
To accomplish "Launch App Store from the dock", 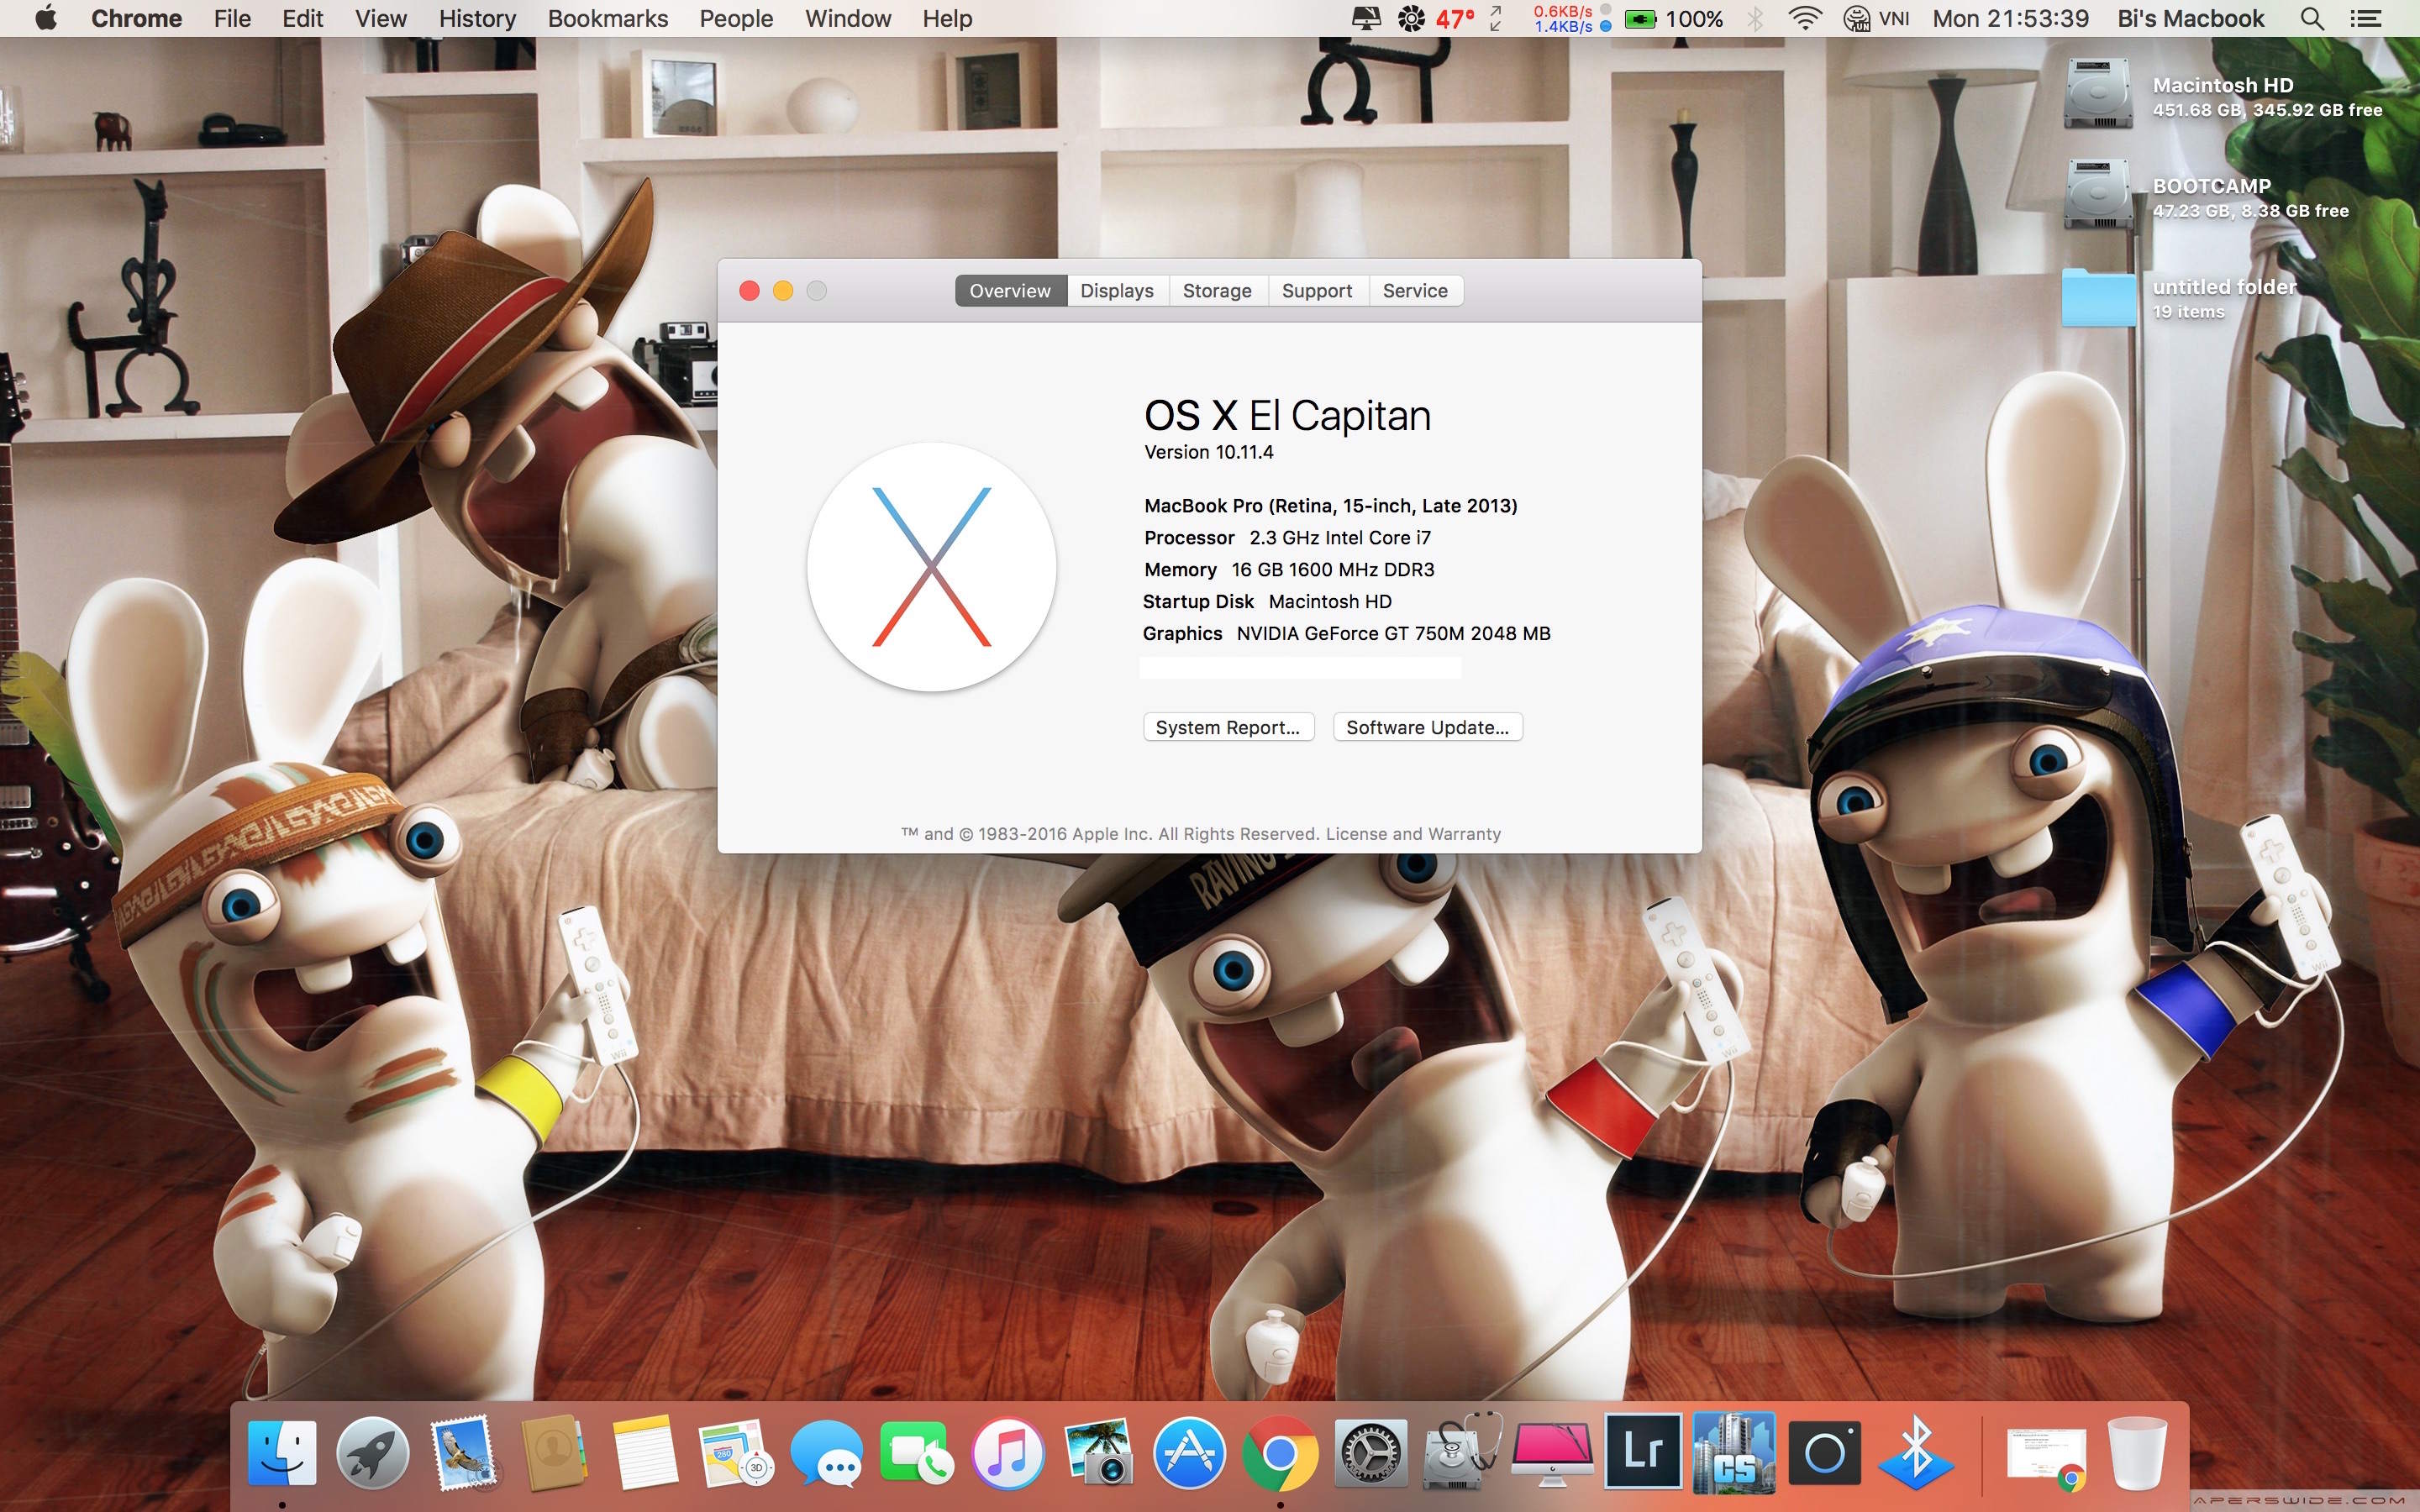I will (1189, 1453).
